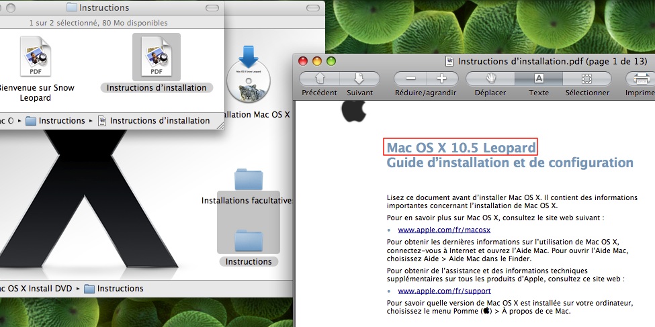Click Instructions folder in Instructions window path bar
Screen dimensions: 655x327
pyautogui.click(x=55, y=121)
